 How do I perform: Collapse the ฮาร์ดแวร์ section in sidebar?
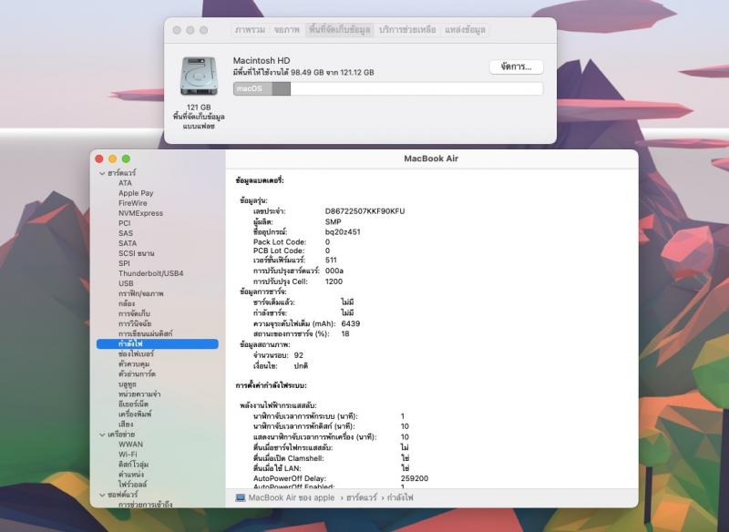coord(102,173)
